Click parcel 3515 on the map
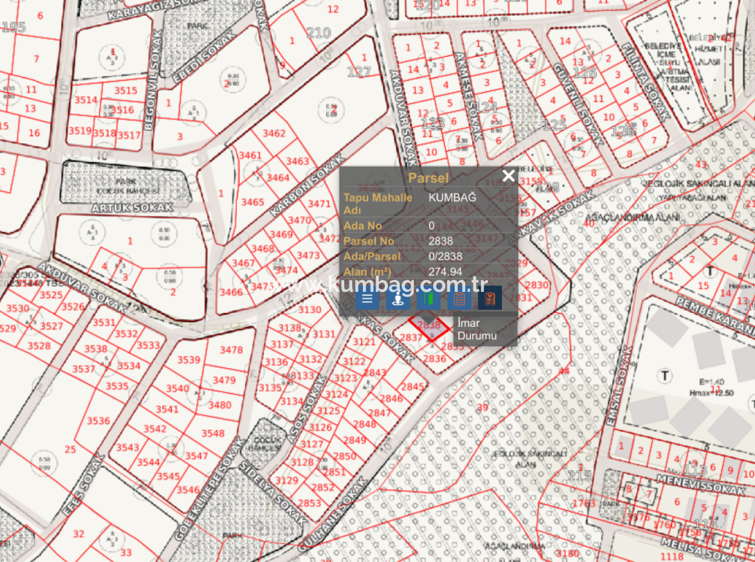Image resolution: width=755 pixels, height=562 pixels. point(126,91)
